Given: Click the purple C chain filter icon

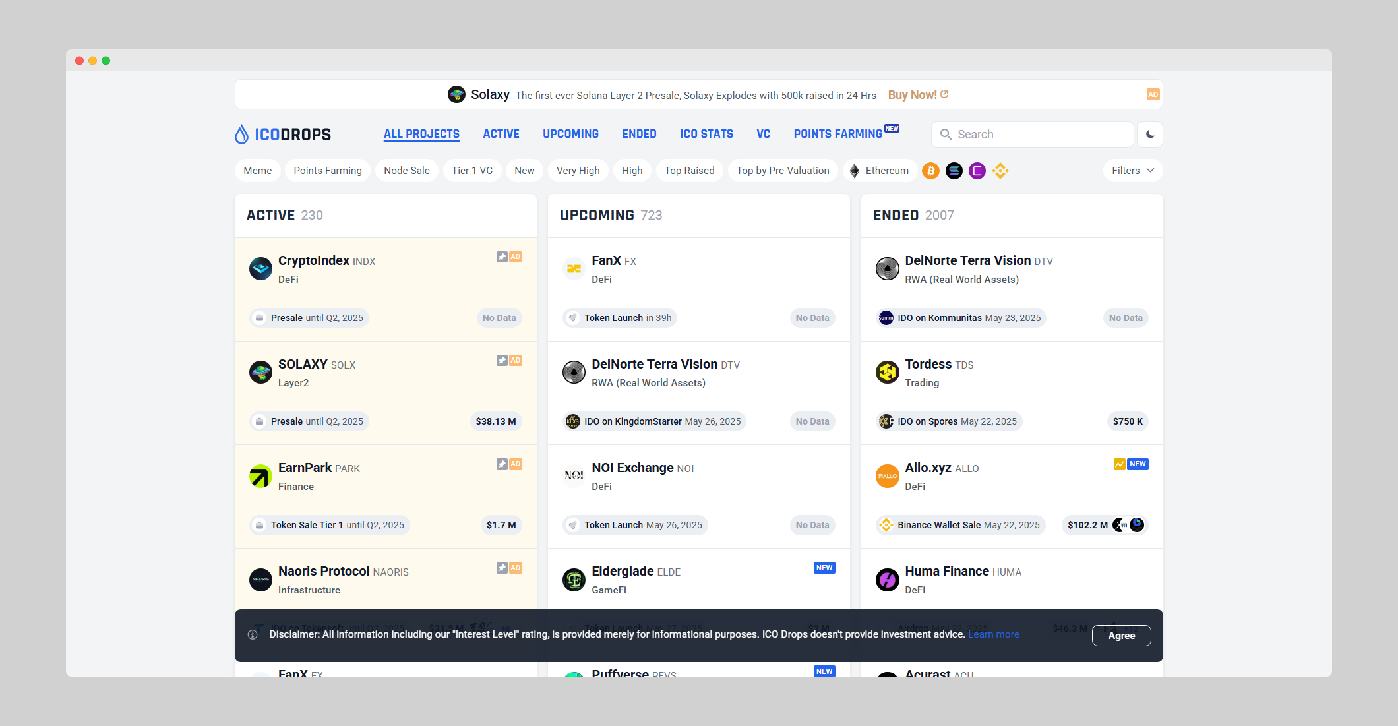Looking at the screenshot, I should 977,171.
